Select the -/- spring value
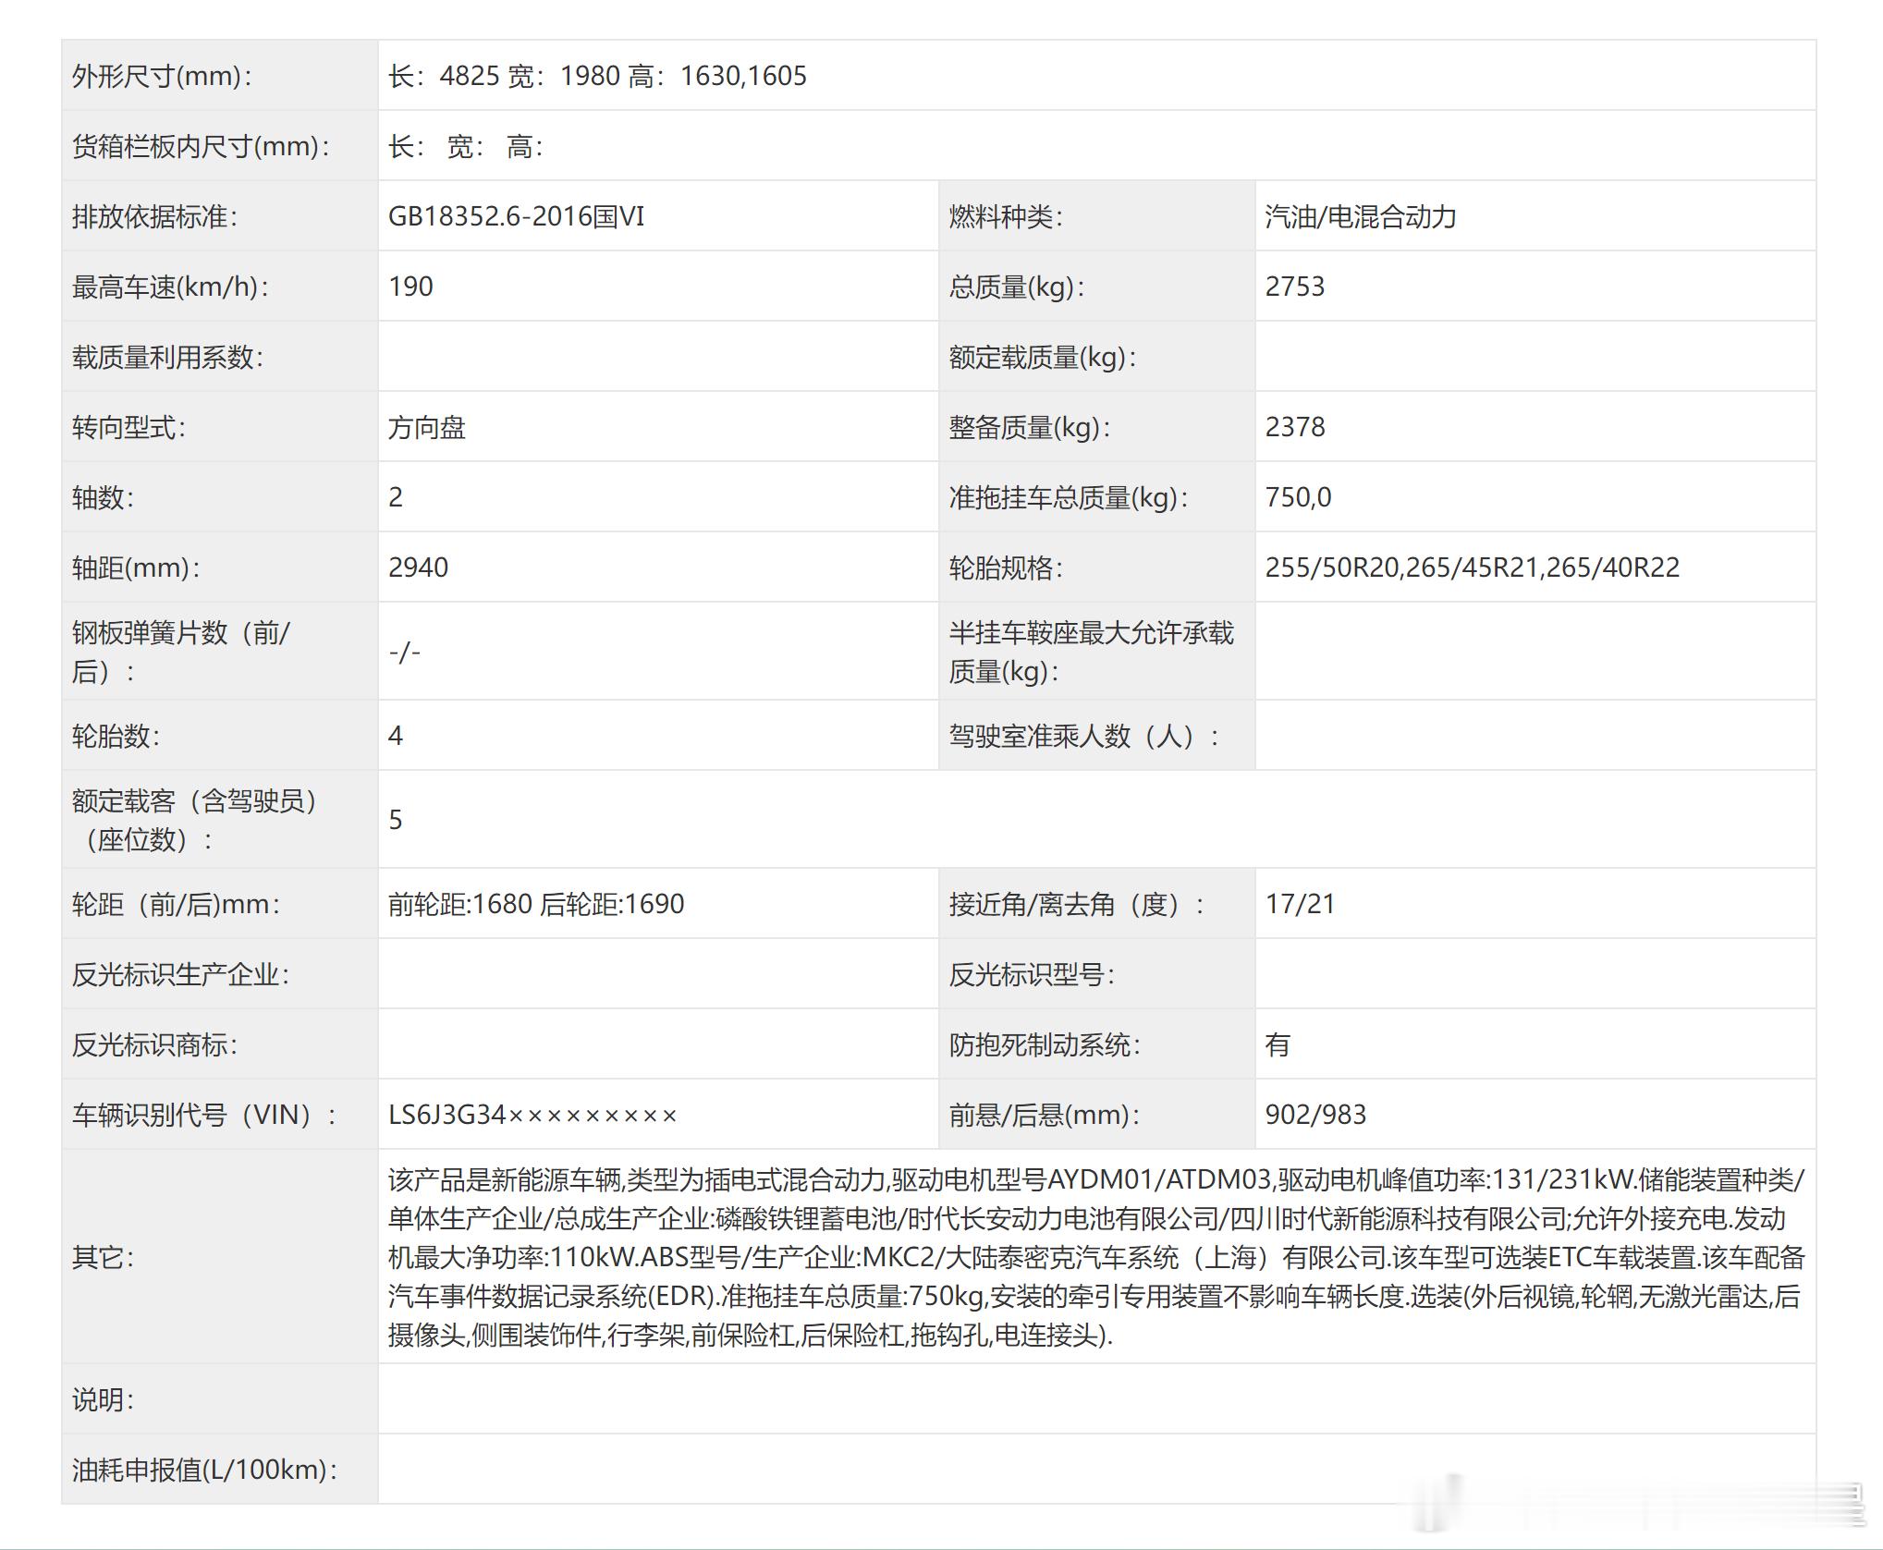The width and height of the screenshot is (1883, 1550). click(405, 653)
